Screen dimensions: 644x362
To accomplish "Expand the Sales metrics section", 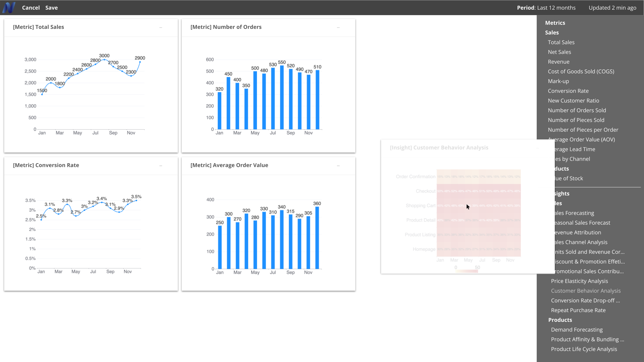I will click(551, 32).
